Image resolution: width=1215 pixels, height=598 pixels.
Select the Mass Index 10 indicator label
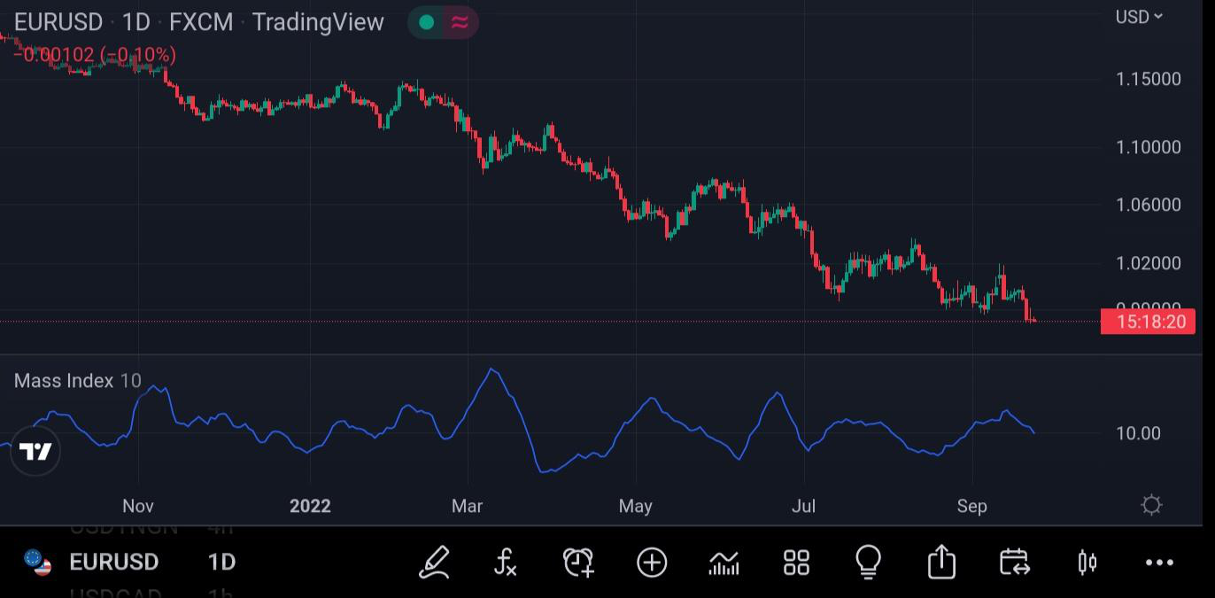(77, 381)
